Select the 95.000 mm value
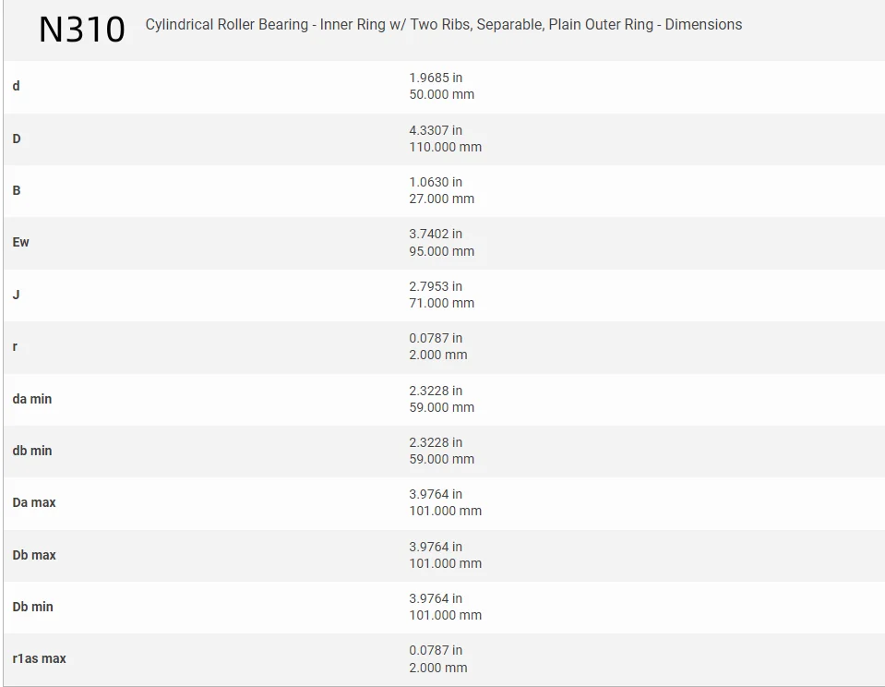The image size is (885, 687). point(442,251)
